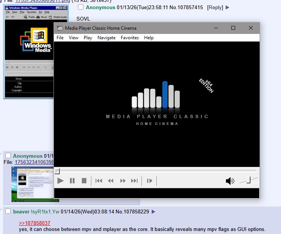Click the post number No.107858229

132,212
